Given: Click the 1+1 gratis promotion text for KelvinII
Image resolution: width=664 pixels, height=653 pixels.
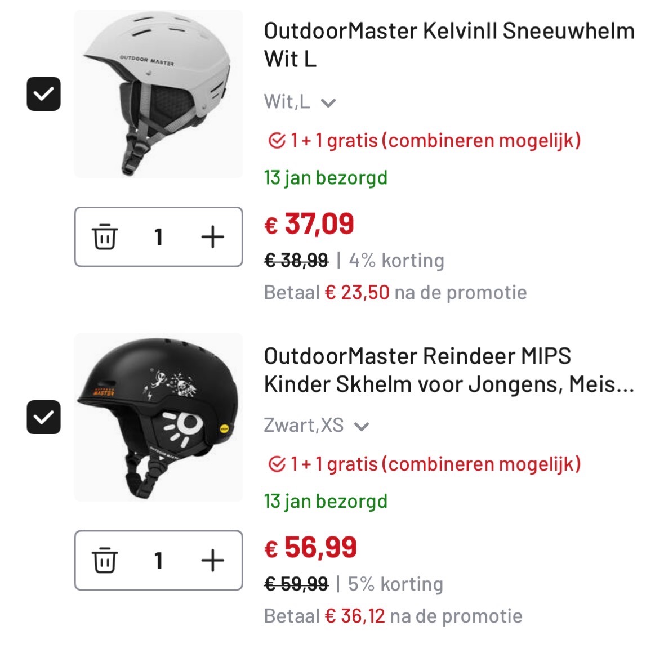Looking at the screenshot, I should [434, 140].
